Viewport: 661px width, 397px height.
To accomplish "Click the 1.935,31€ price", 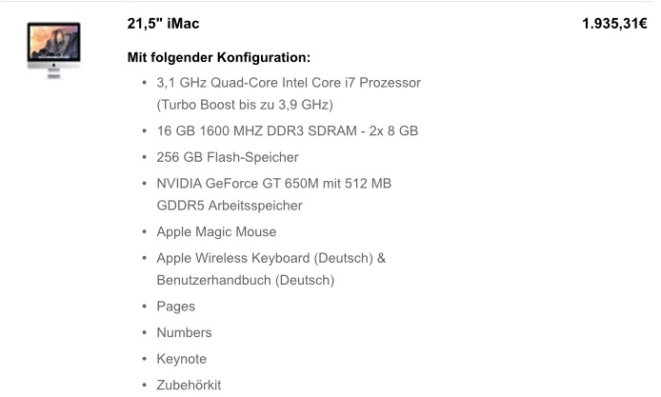I will [x=614, y=24].
